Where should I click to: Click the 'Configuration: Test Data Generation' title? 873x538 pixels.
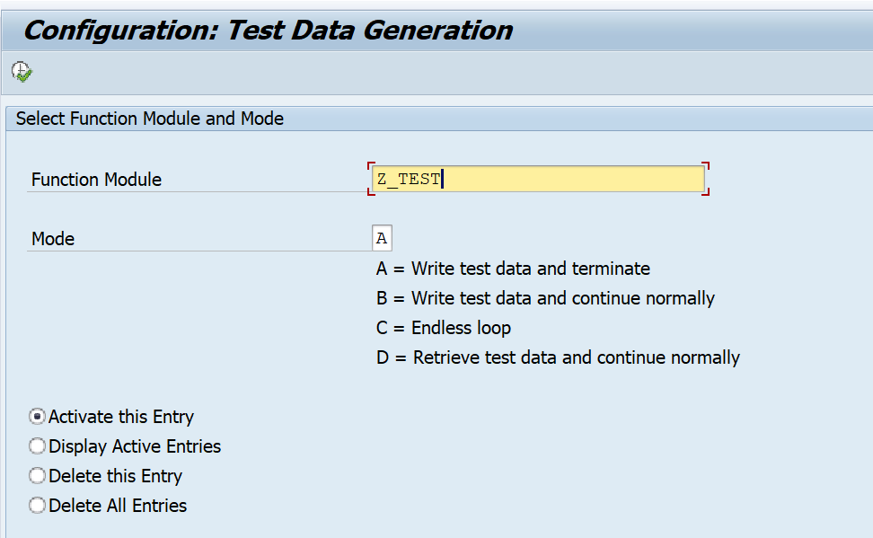click(x=268, y=31)
